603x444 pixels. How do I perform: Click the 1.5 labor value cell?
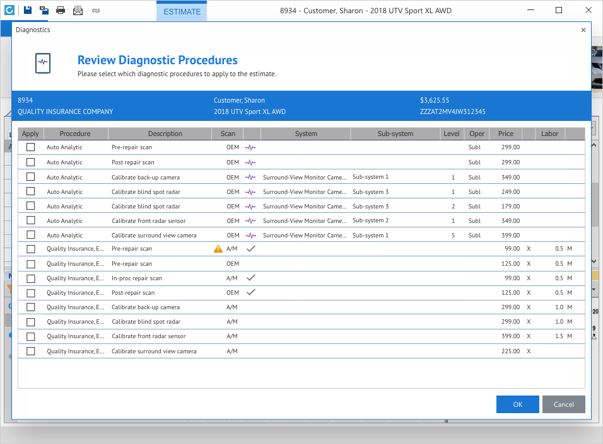(x=559, y=336)
